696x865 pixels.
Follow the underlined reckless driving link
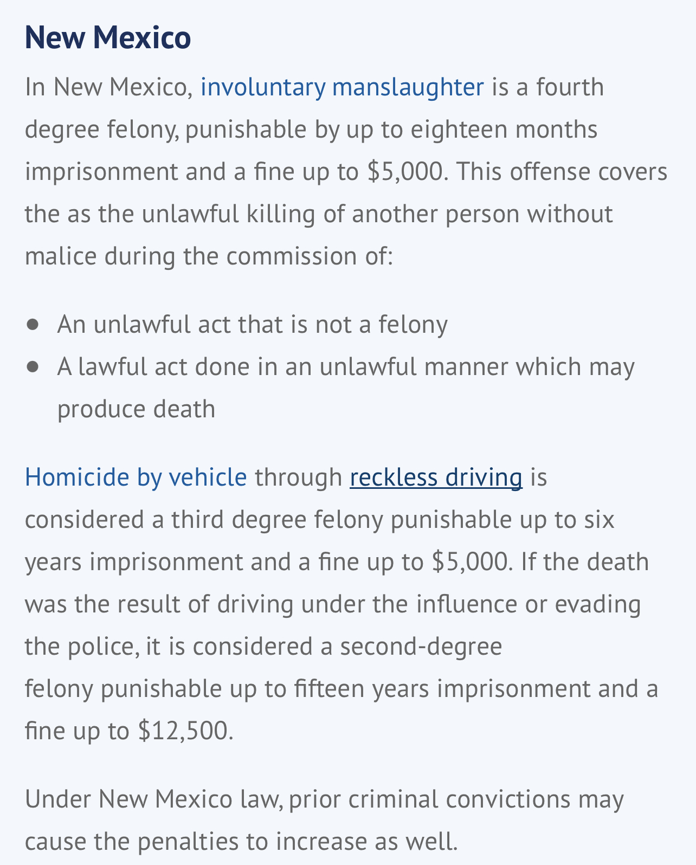(436, 477)
